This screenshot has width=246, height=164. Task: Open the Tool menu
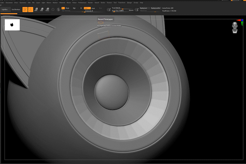(115, 3)
